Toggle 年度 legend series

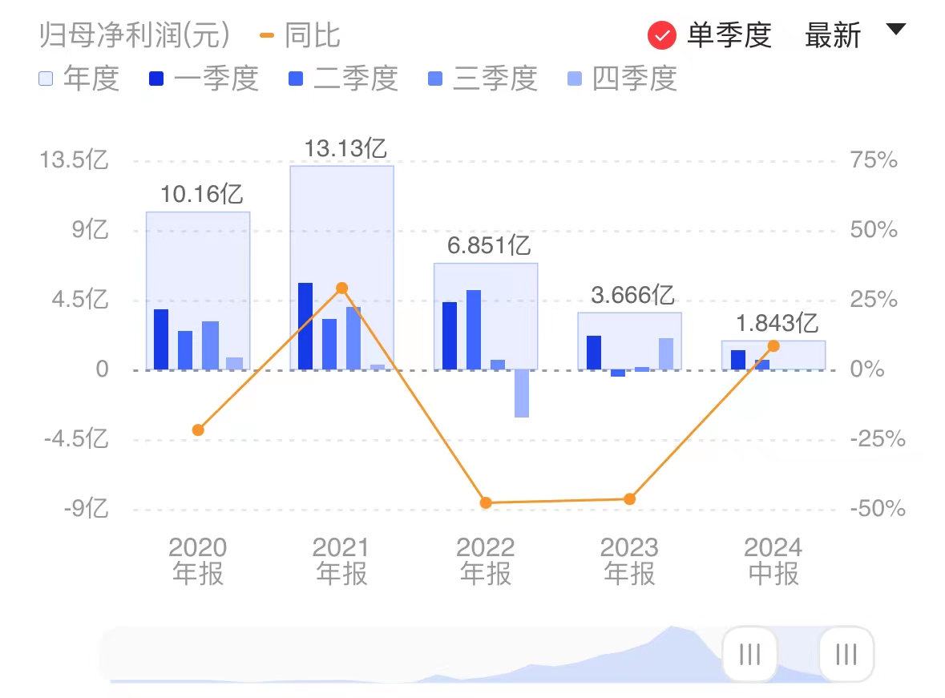(79, 79)
